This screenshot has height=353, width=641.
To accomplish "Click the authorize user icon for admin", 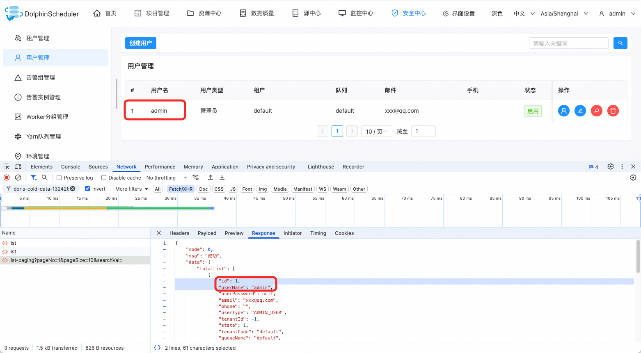I will pyautogui.click(x=564, y=111).
